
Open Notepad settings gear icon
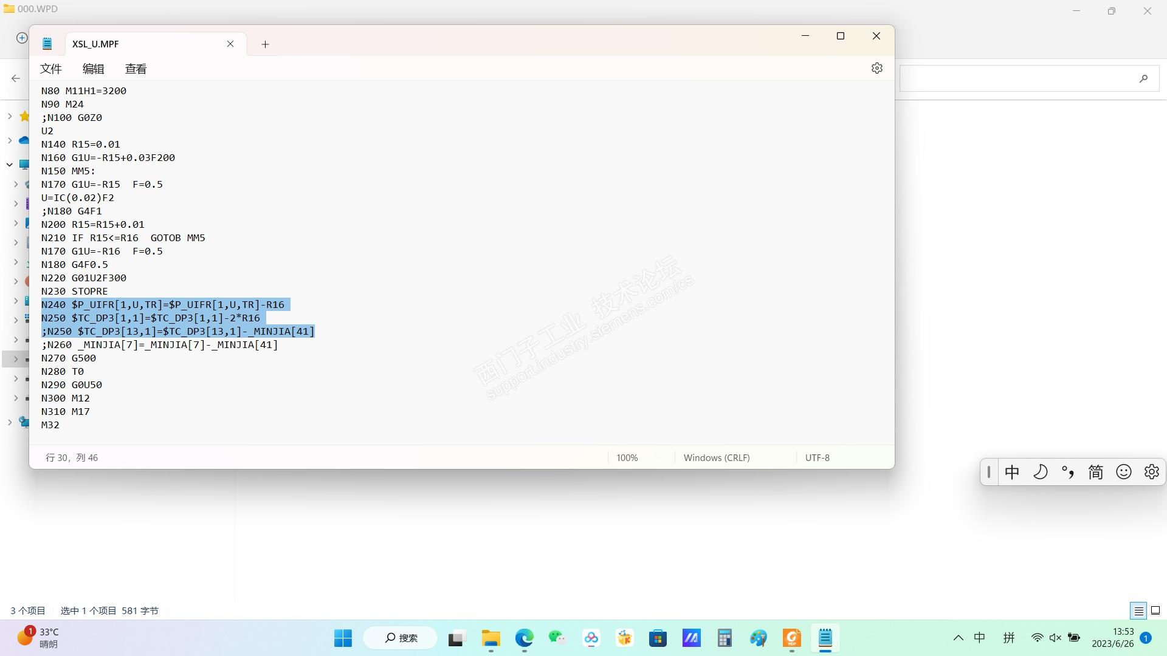[x=876, y=68]
